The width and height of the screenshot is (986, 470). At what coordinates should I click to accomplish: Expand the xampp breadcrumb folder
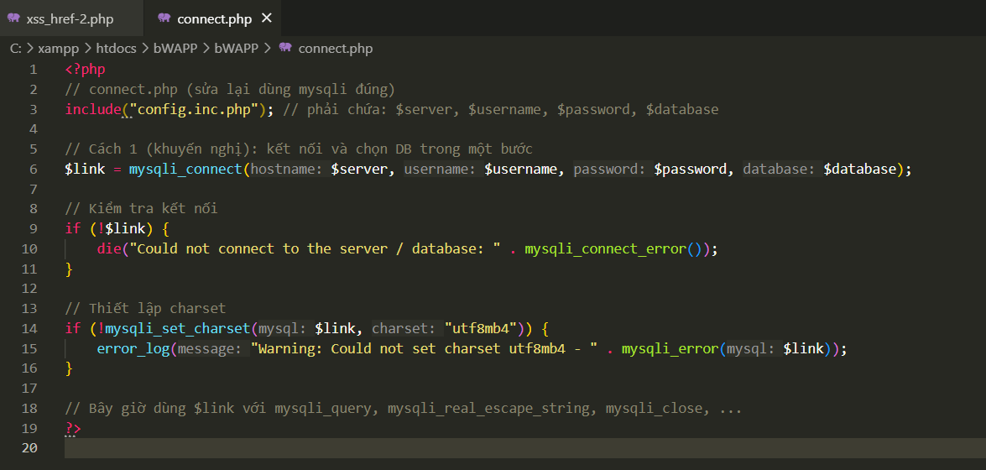[57, 48]
